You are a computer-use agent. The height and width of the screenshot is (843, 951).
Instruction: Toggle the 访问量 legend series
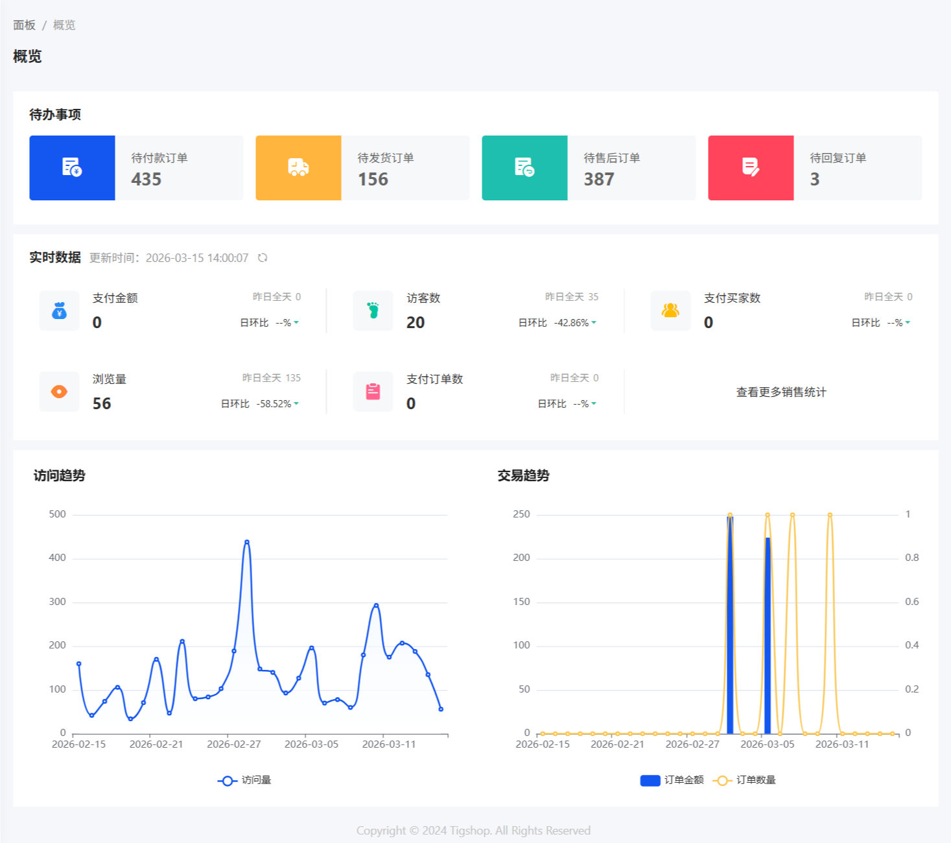click(244, 780)
